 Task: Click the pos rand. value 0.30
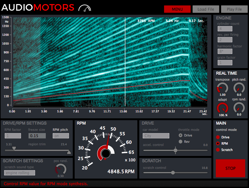point(61,176)
